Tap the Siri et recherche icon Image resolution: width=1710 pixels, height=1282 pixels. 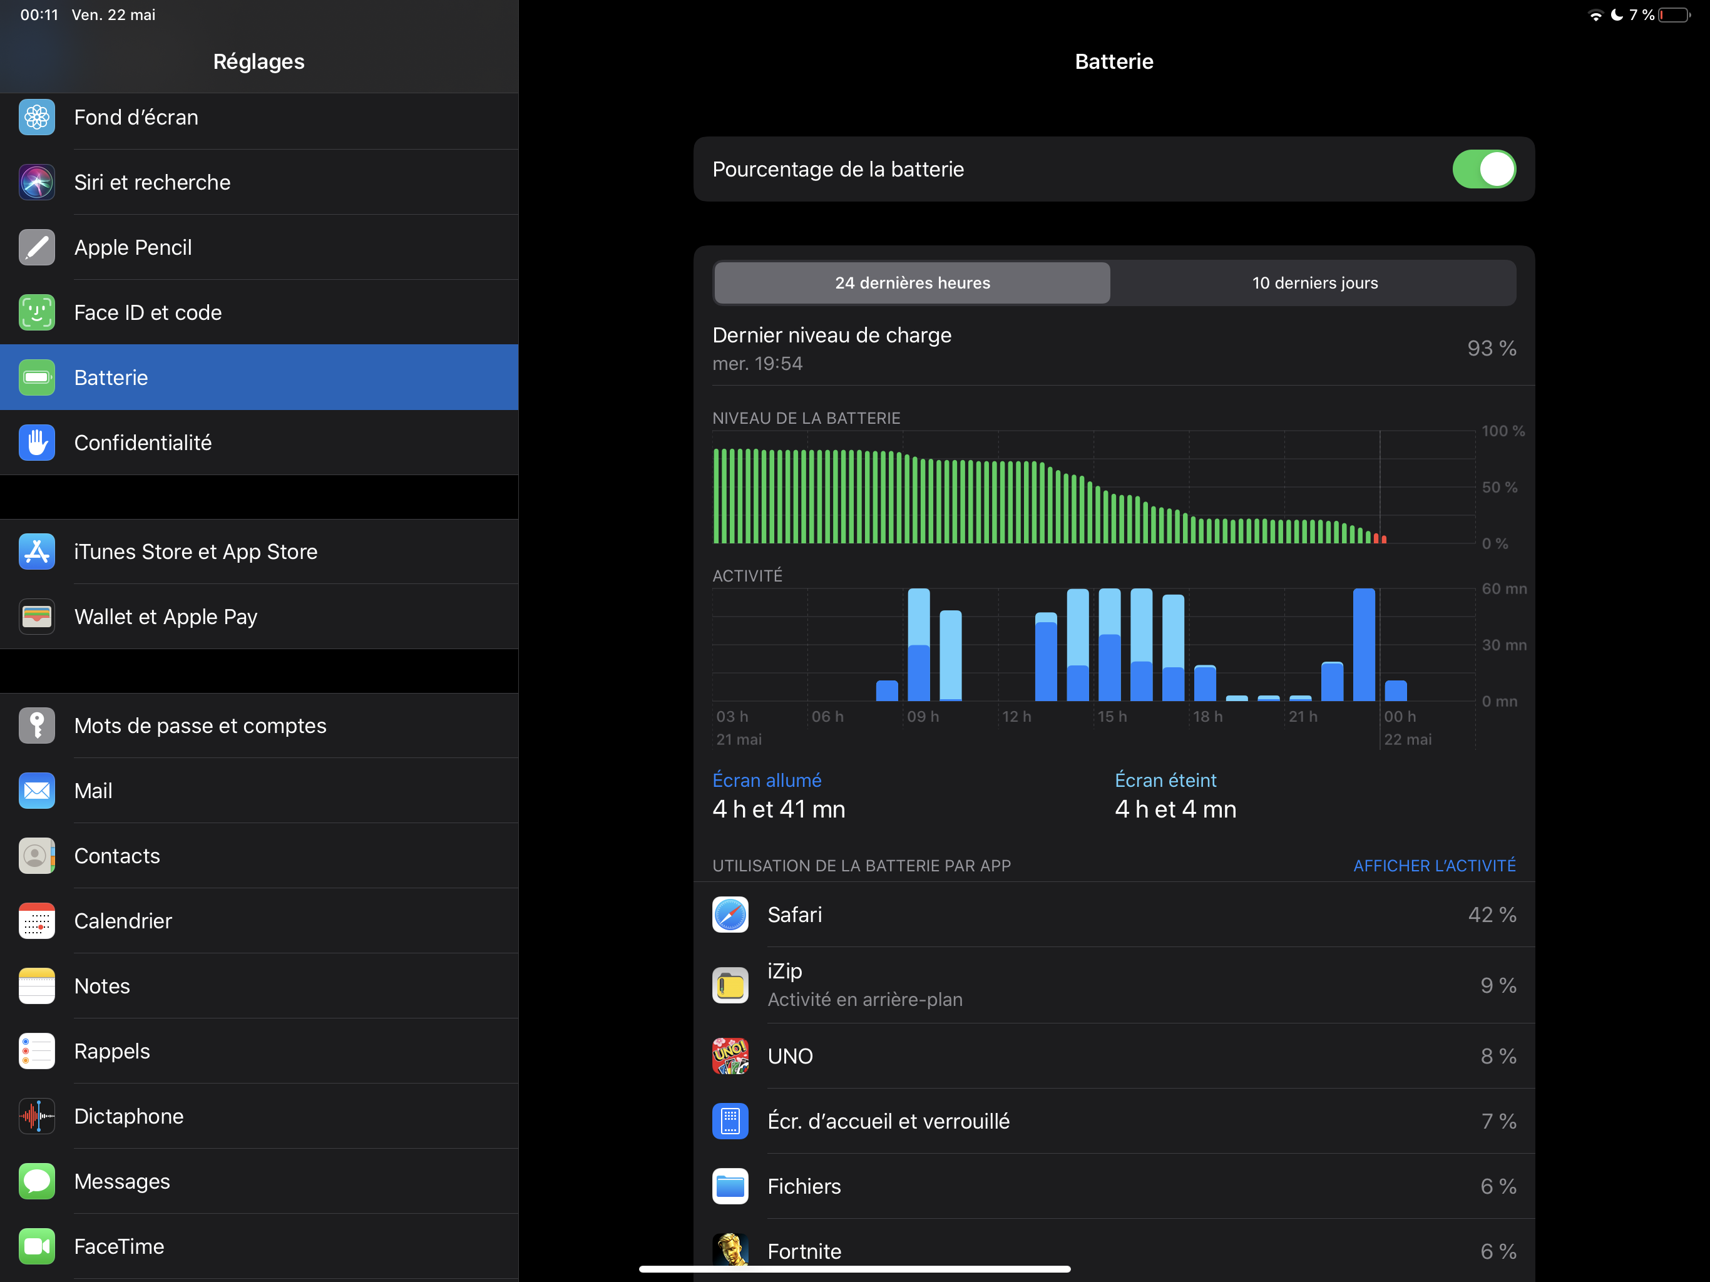pyautogui.click(x=36, y=183)
